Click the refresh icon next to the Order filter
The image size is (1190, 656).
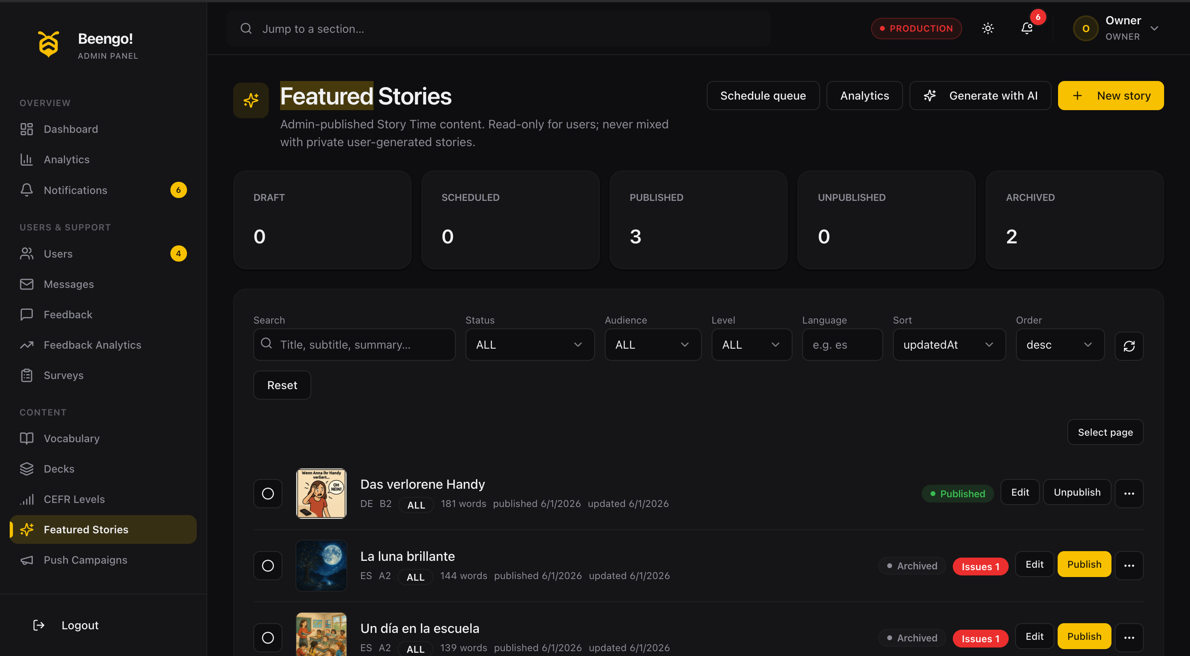pos(1128,346)
